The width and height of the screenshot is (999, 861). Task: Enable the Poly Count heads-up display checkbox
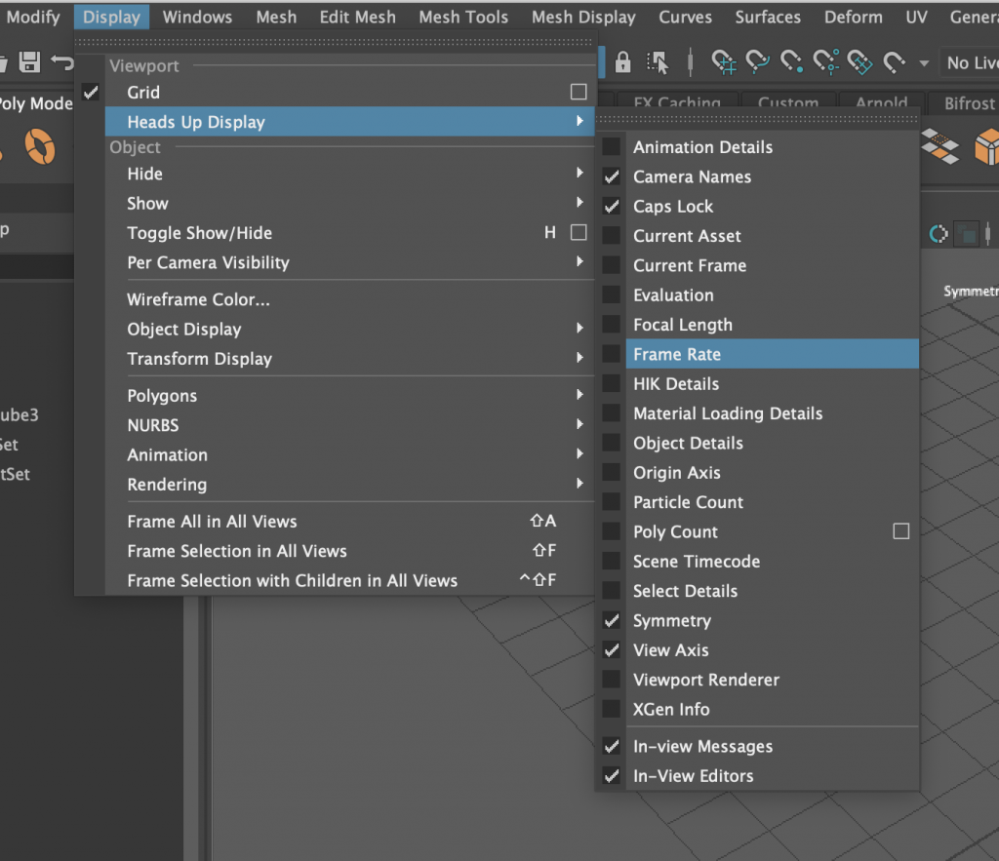pos(612,531)
